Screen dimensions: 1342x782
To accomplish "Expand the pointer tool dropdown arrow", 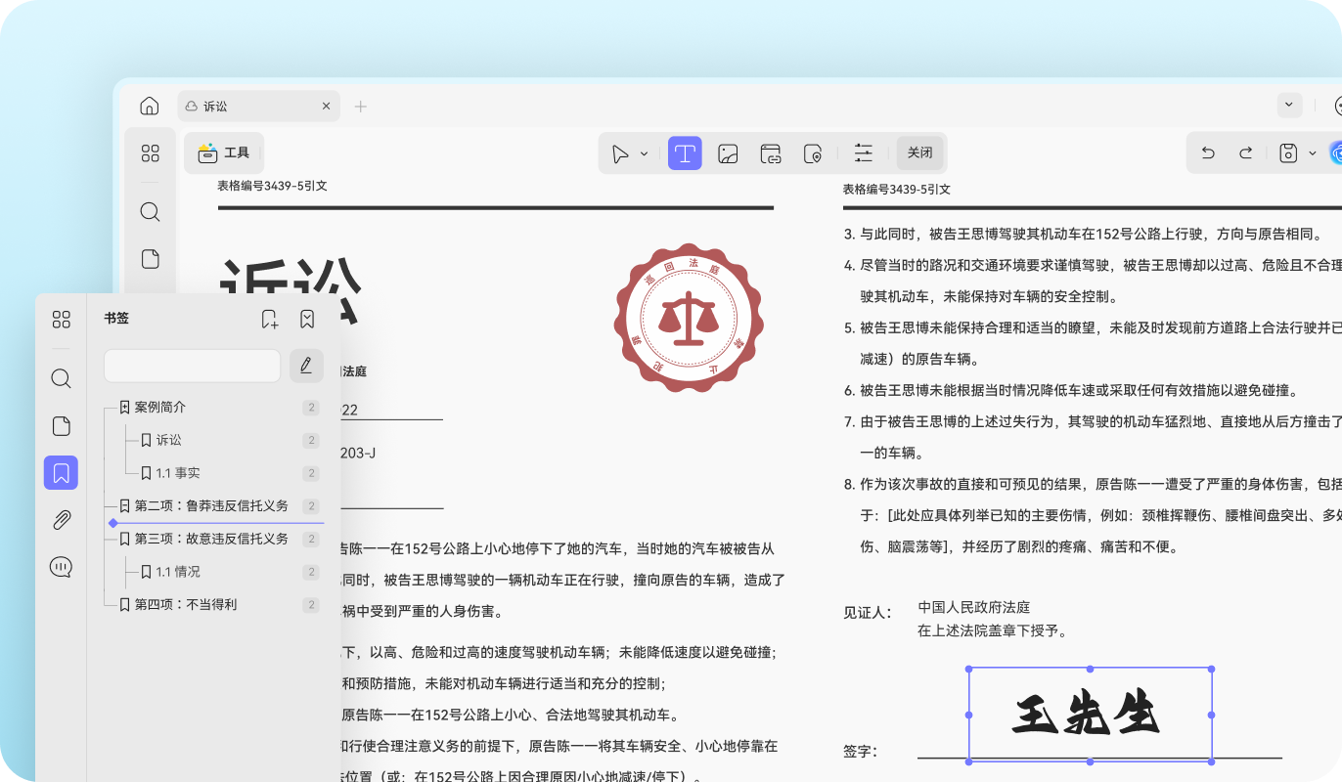I will 644,153.
